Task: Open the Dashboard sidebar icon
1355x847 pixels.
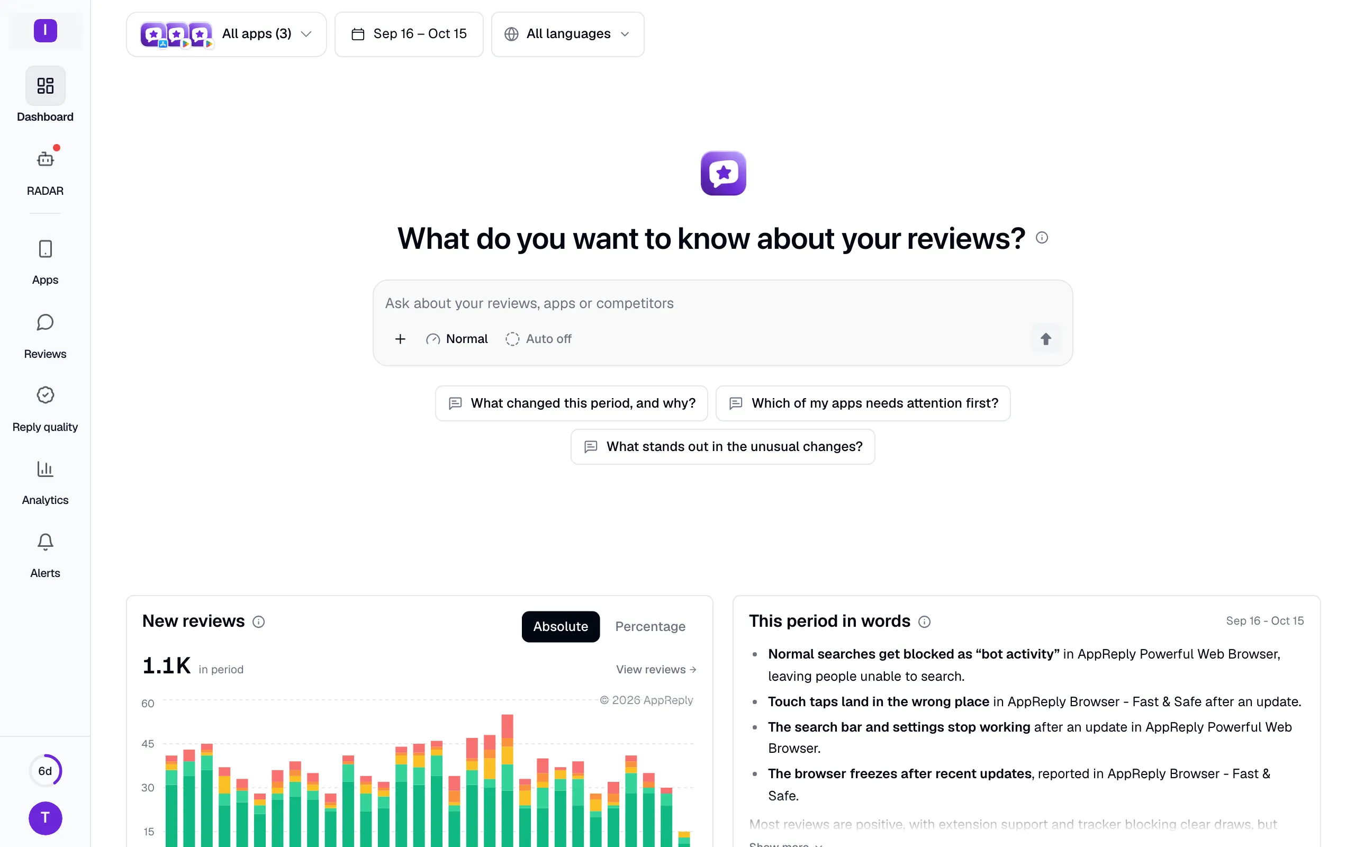Action: point(46,86)
